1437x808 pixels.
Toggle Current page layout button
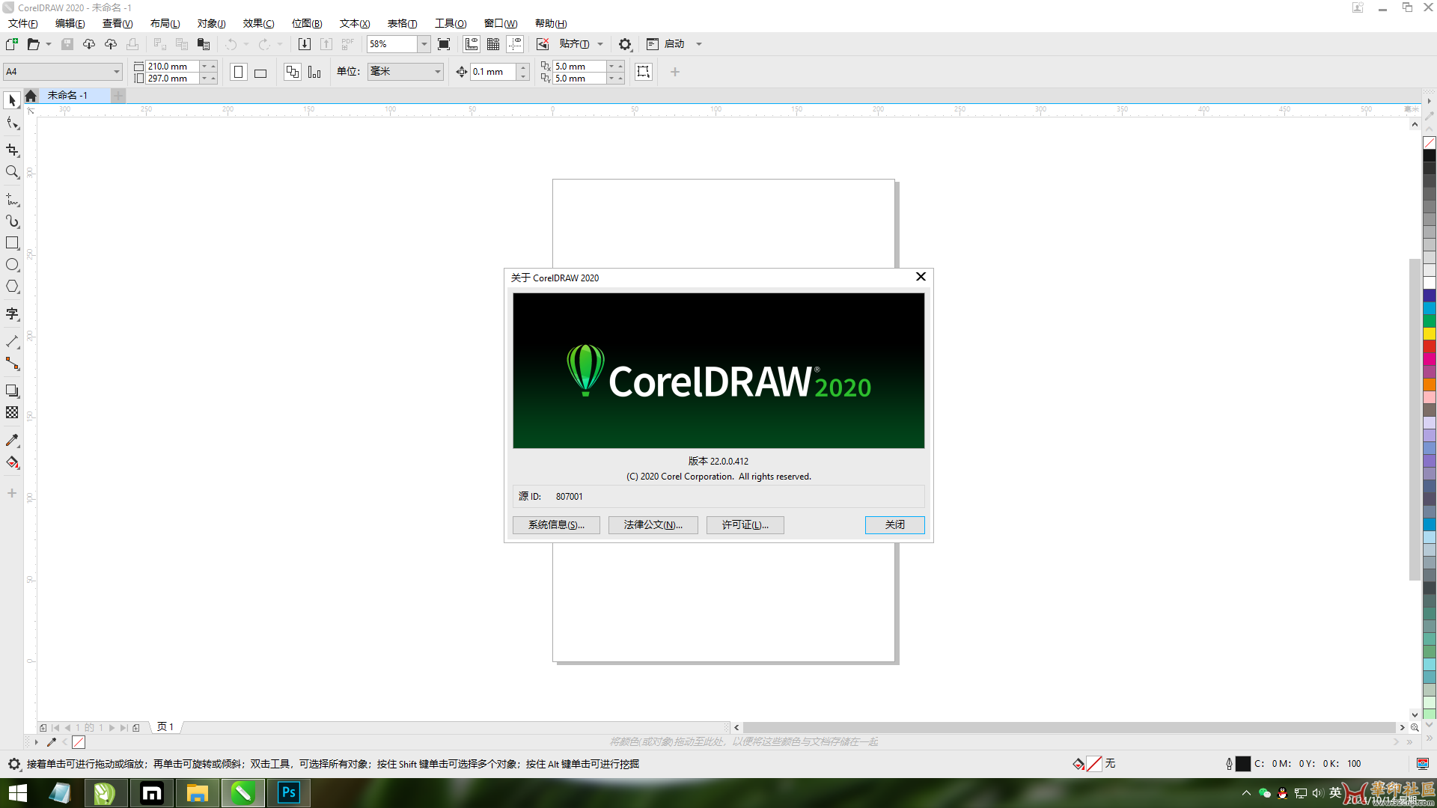314,72
